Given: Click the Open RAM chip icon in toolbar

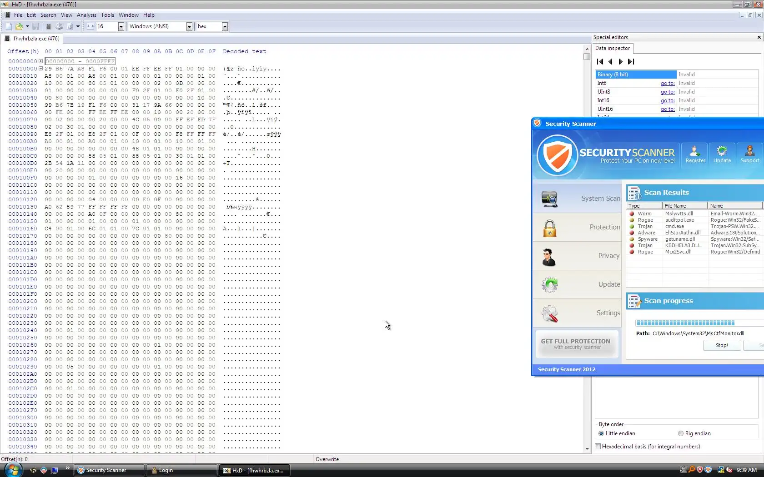Looking at the screenshot, I should 49,26.
